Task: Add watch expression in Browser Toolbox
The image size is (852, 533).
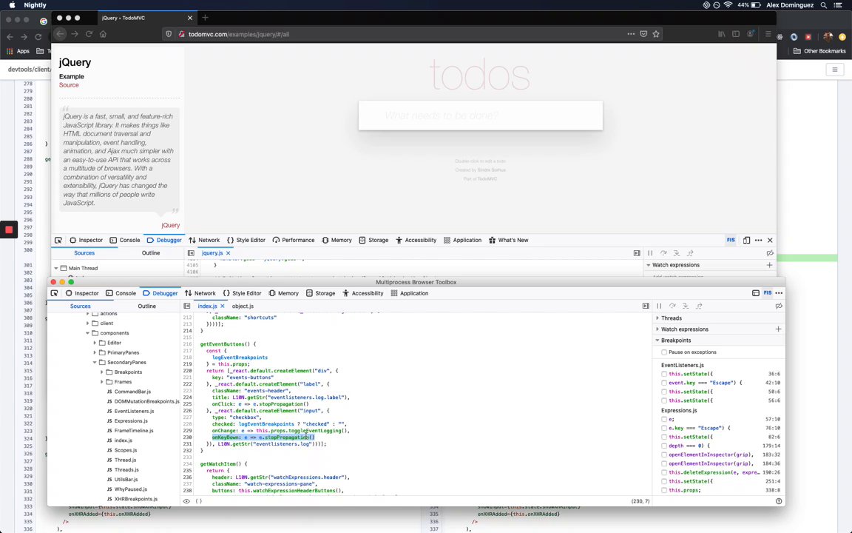Action: (x=778, y=329)
